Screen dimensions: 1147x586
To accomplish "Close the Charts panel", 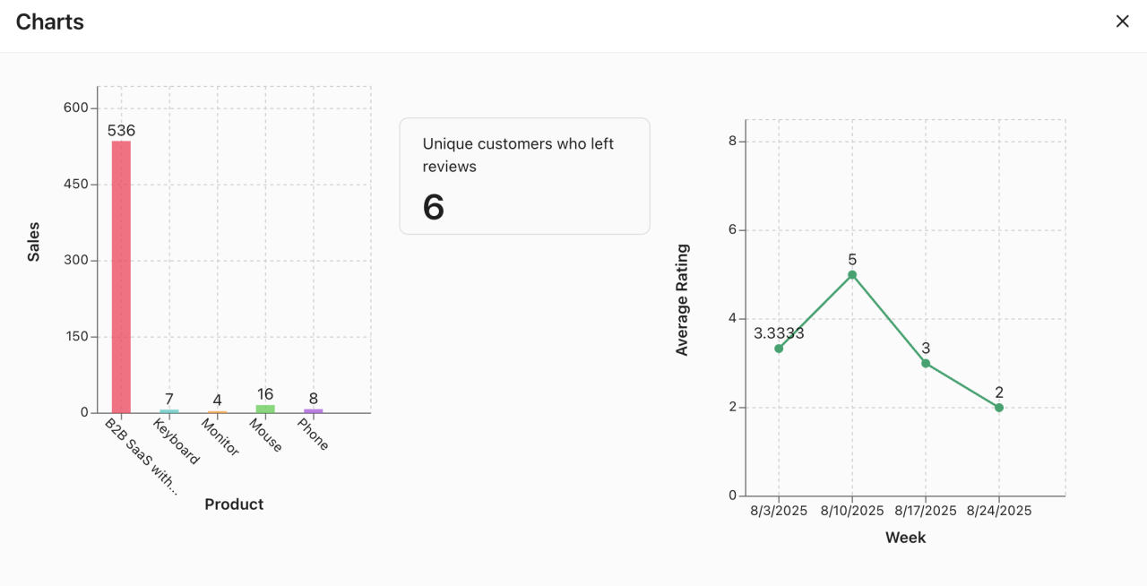I will tap(1123, 21).
